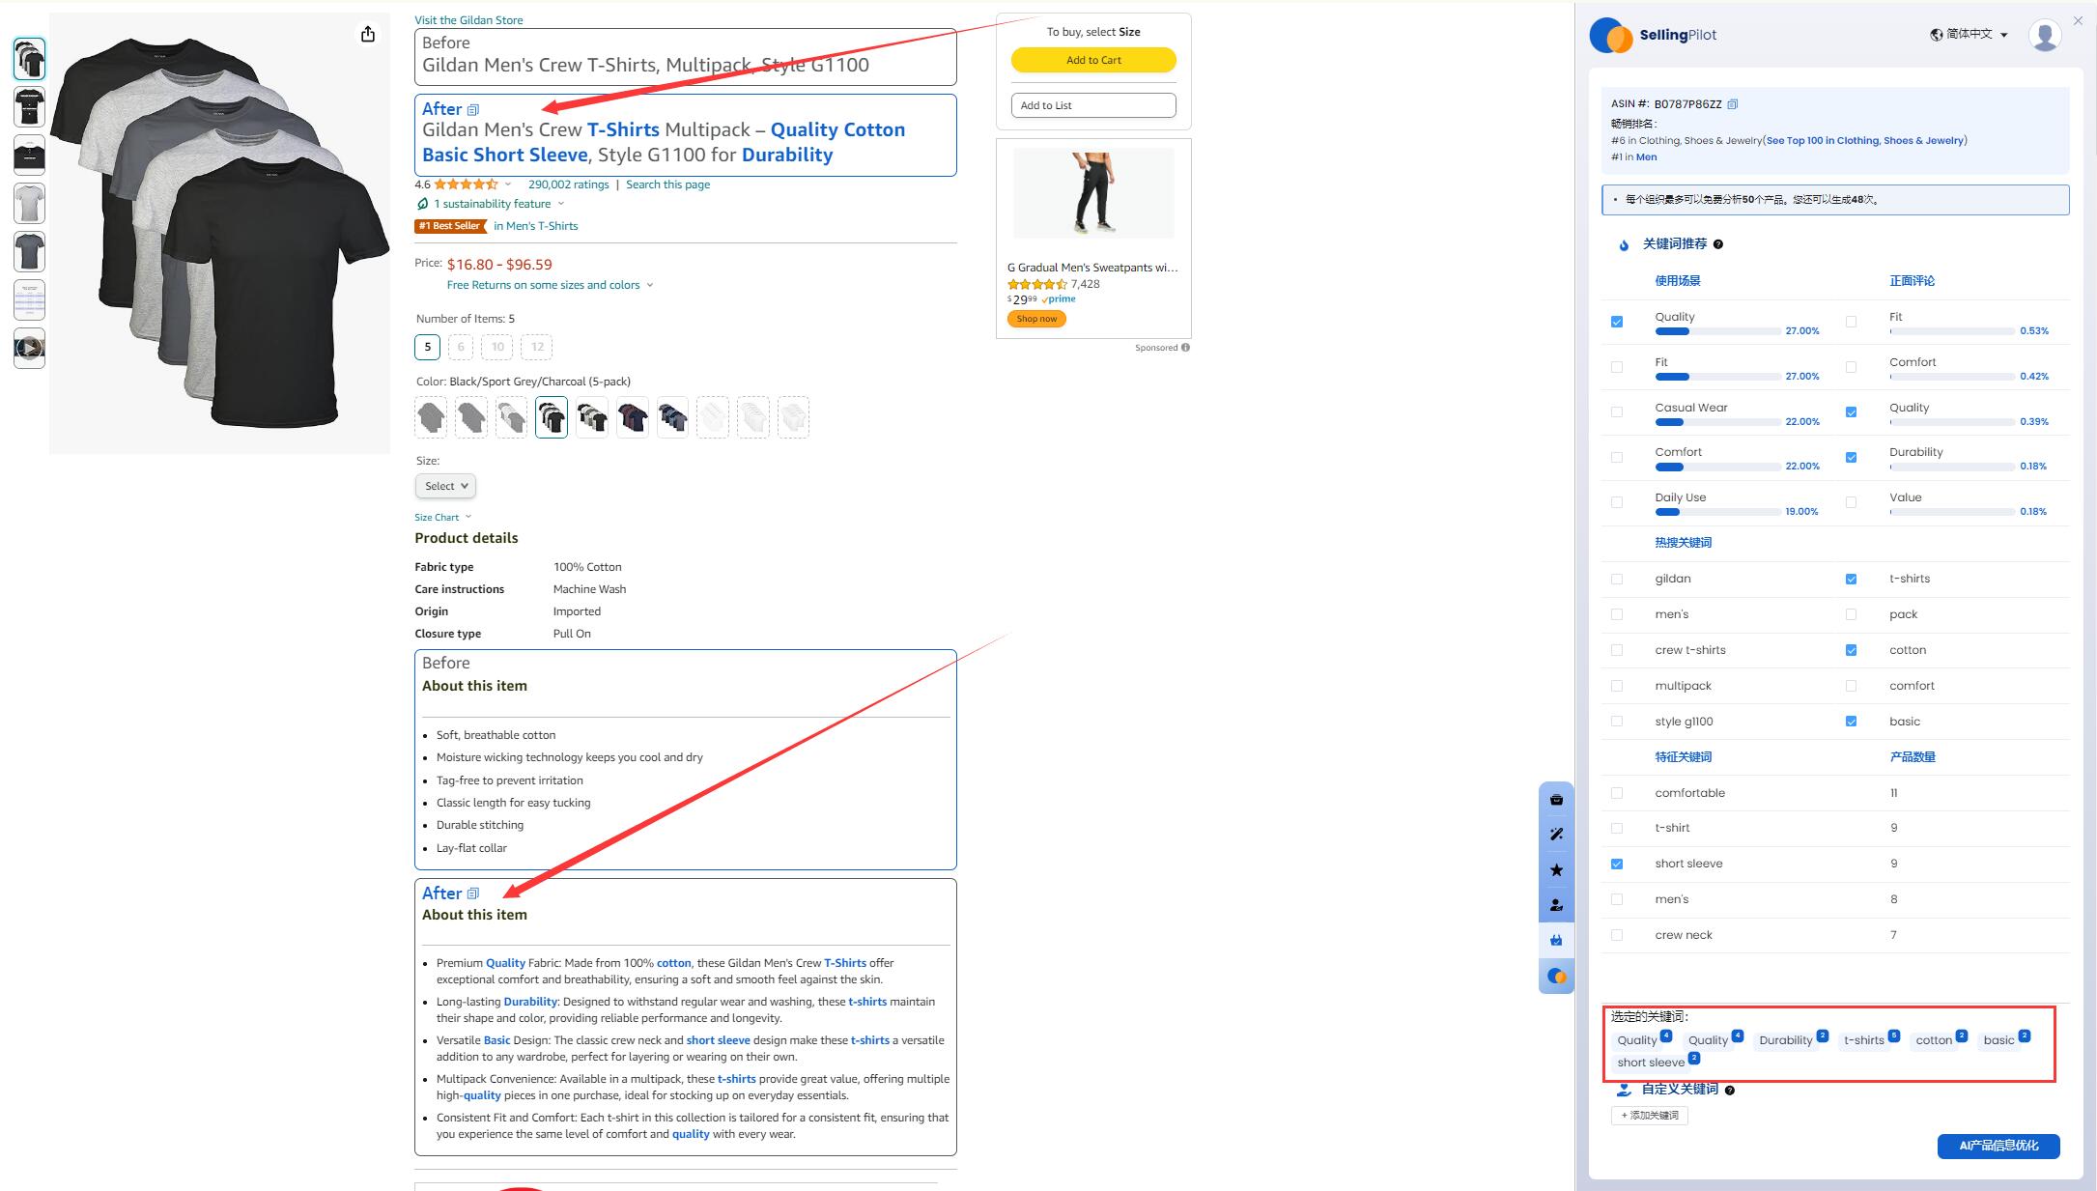Select the 12 items count option
The width and height of the screenshot is (2097, 1191).
click(537, 347)
